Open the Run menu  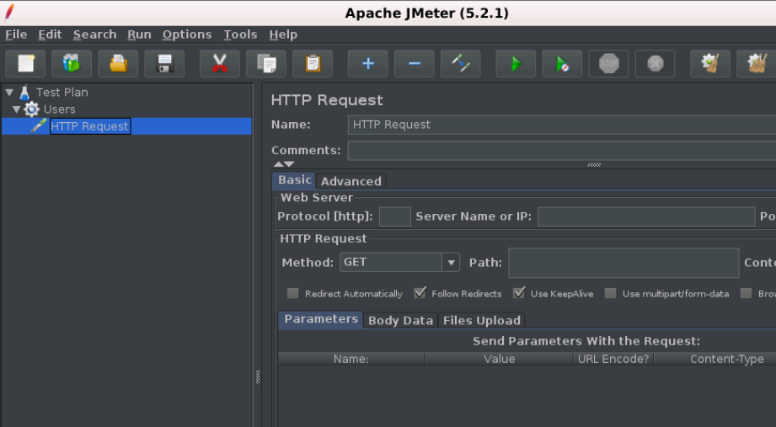tap(139, 35)
